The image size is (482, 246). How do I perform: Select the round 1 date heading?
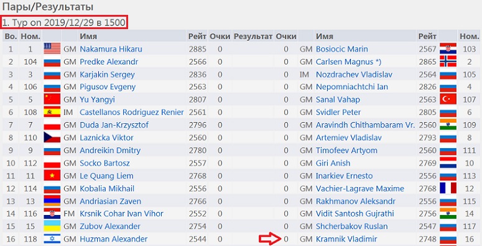pos(64,22)
